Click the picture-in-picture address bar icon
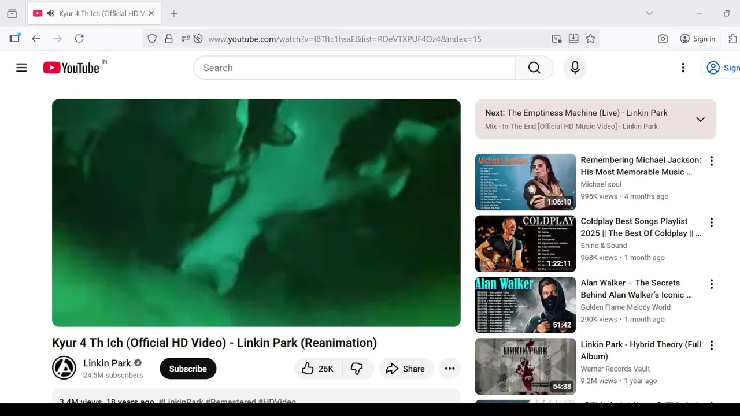The height and width of the screenshot is (416, 740). click(557, 39)
